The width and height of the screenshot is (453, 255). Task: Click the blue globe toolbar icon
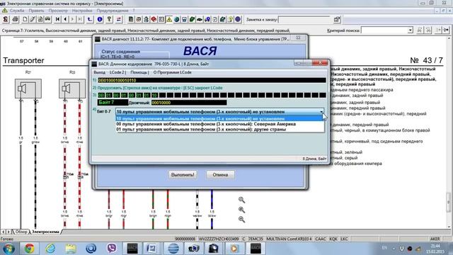176,19
